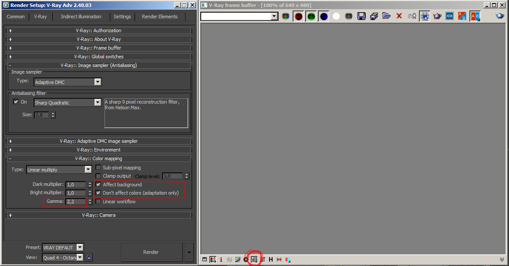Screen dimensions: 509x266
Task: Open Indirect illumination tab
Action: tap(81, 17)
